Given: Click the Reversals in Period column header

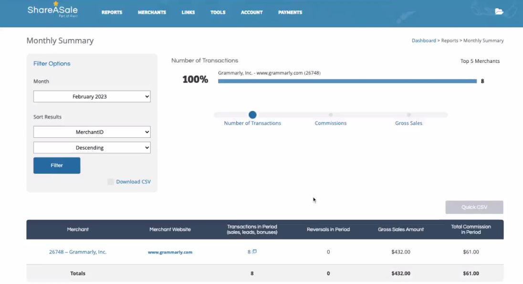Looking at the screenshot, I should 328,229.
